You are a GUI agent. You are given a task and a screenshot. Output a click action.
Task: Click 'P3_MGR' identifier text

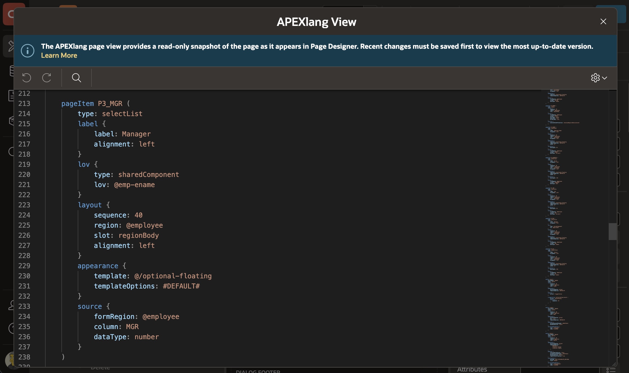[x=110, y=104]
